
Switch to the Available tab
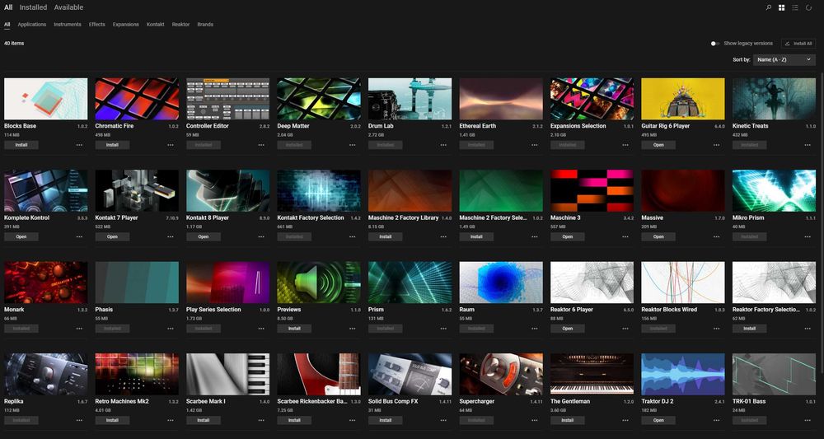[x=68, y=7]
